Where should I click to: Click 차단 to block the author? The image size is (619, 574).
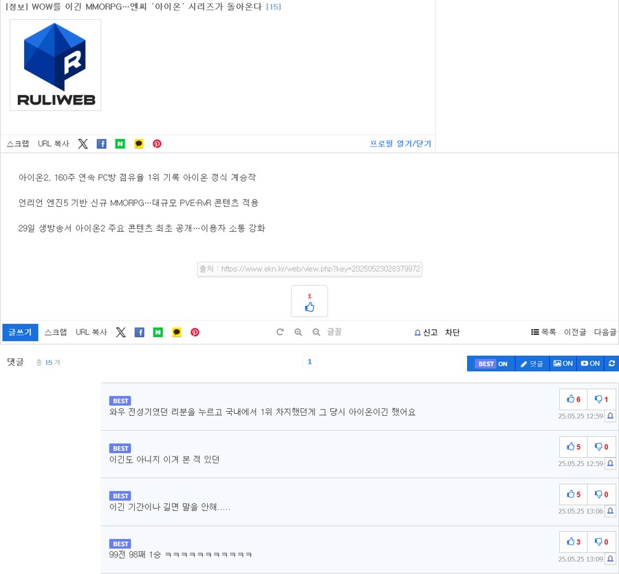point(453,333)
